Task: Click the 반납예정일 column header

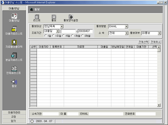Action: pos(118,47)
